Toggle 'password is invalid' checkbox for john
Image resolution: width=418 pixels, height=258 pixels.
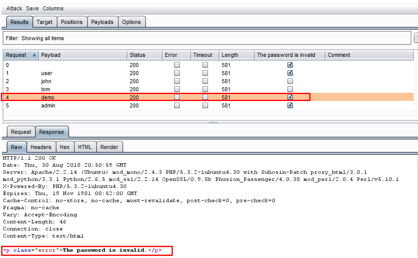(290, 81)
